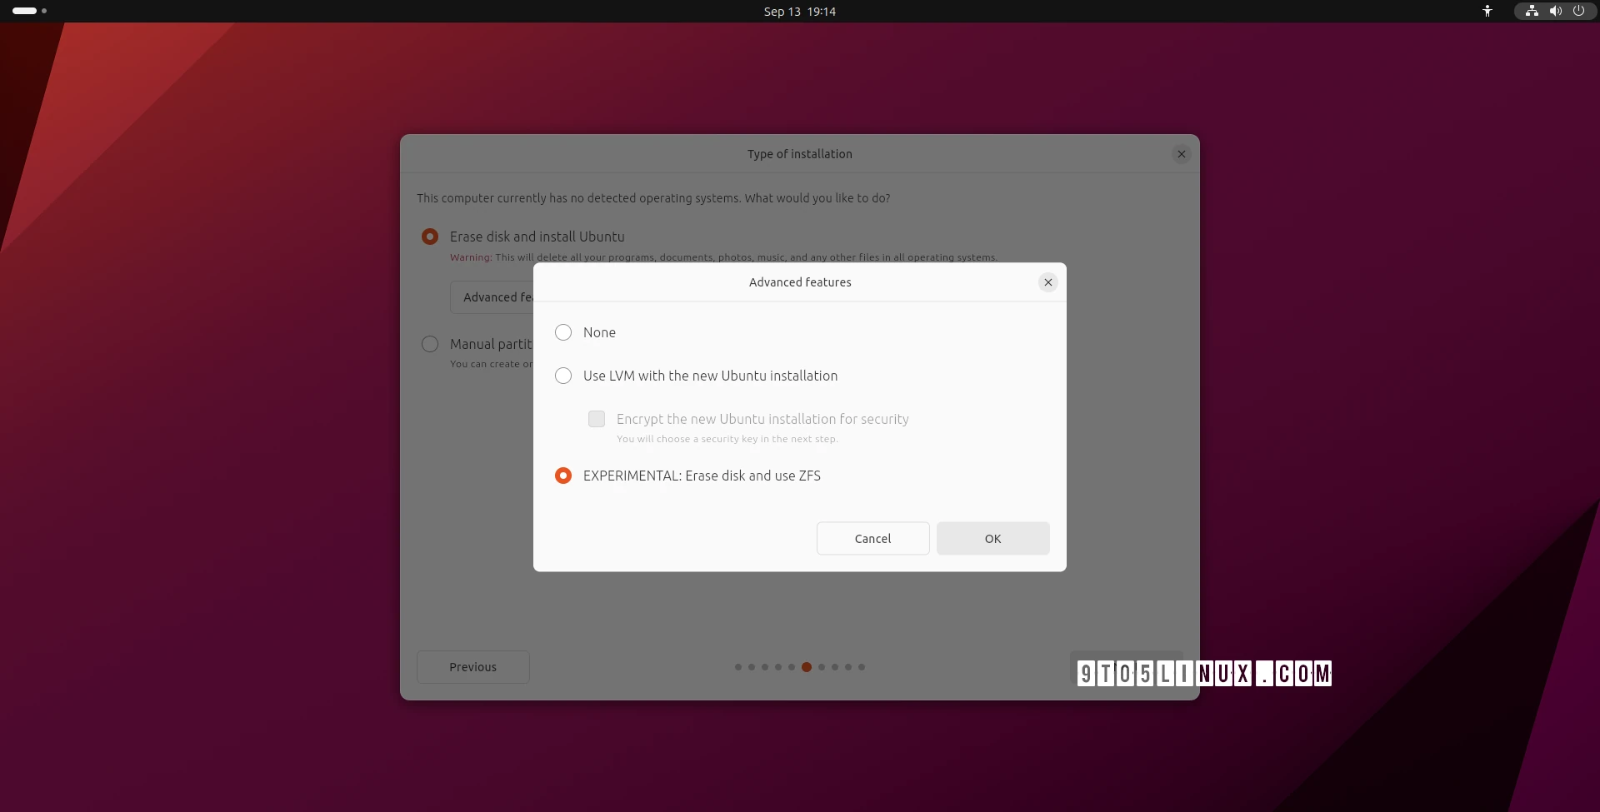Screen dimensions: 1600x812
Task: Confirm advanced features with OK
Action: pos(992,538)
